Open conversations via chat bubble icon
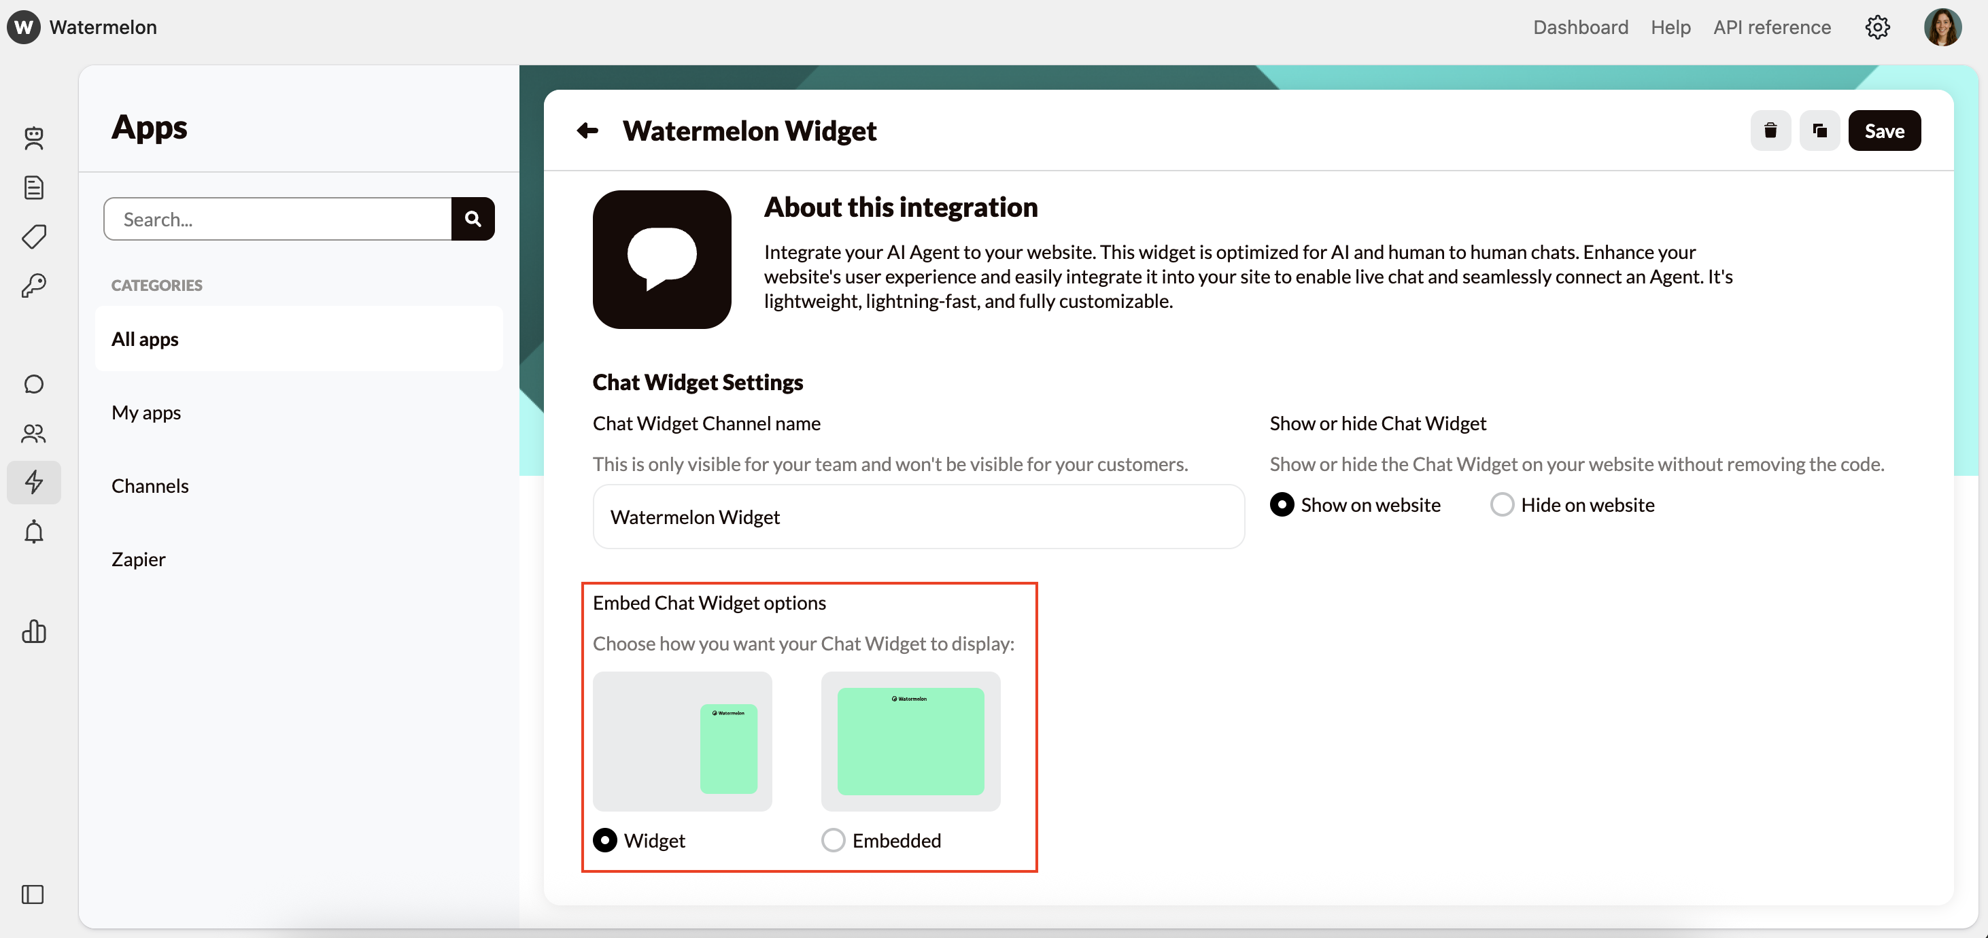The height and width of the screenshot is (938, 1988). click(33, 383)
